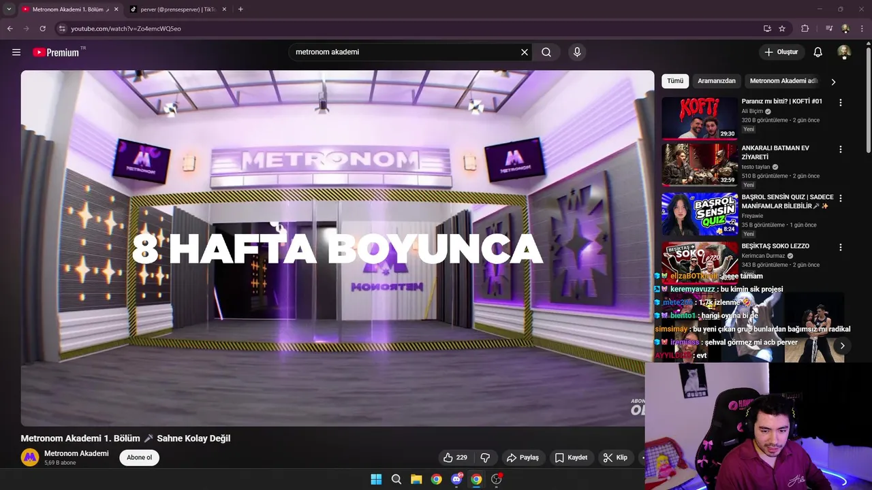Viewport: 872px width, 490px height.
Task: Open the KOFTİ video thumbnail
Action: [700, 118]
